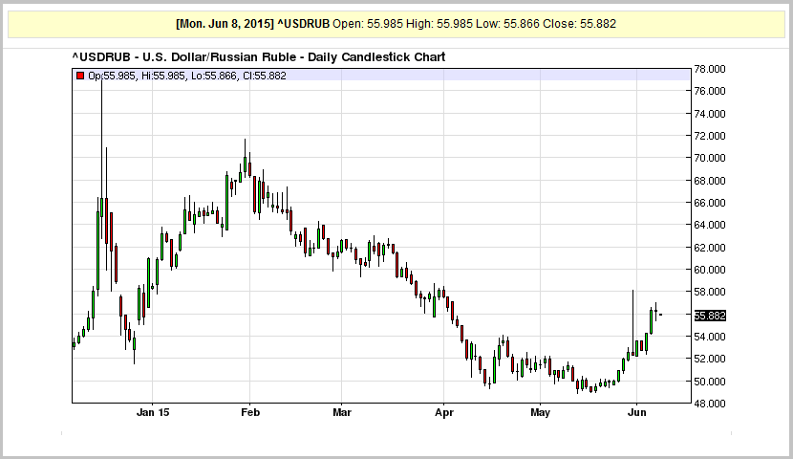This screenshot has width=793, height=459.
Task: Click the 64.000 y-axis value
Action: pos(710,225)
